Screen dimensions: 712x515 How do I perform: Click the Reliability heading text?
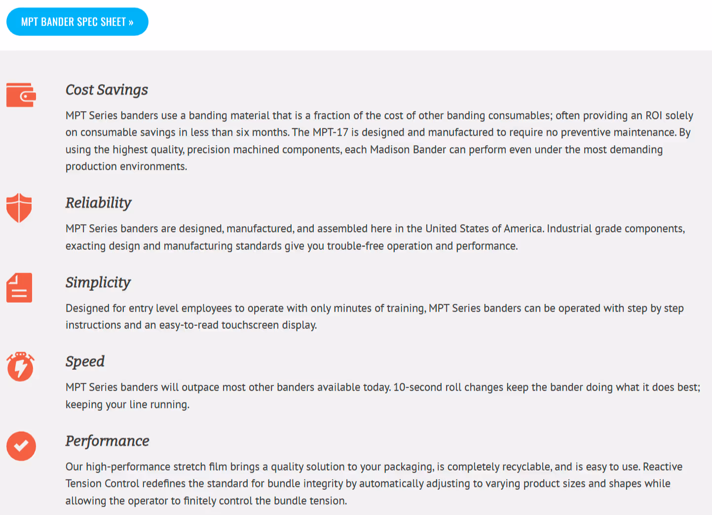[x=98, y=202]
